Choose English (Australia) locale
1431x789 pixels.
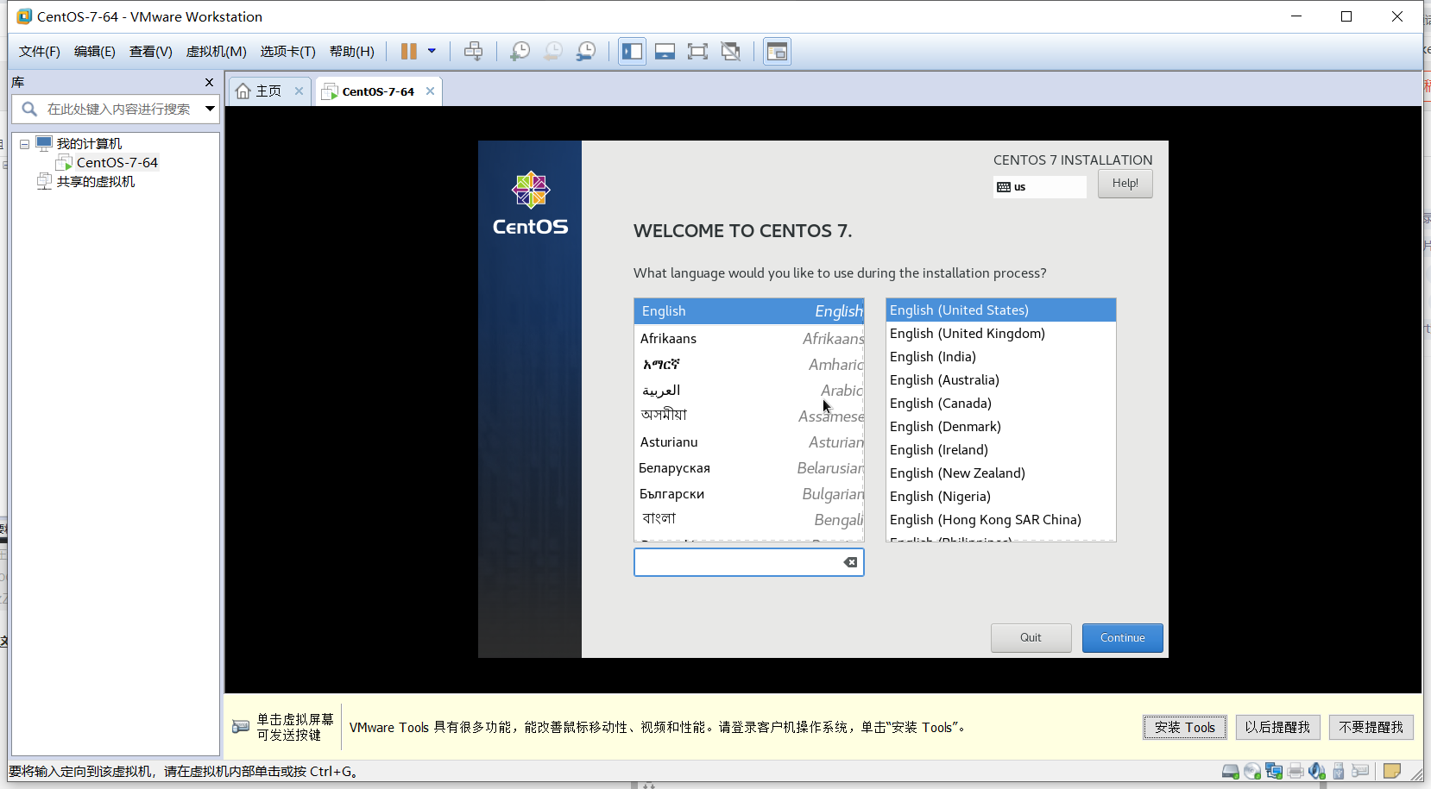[x=1001, y=380]
